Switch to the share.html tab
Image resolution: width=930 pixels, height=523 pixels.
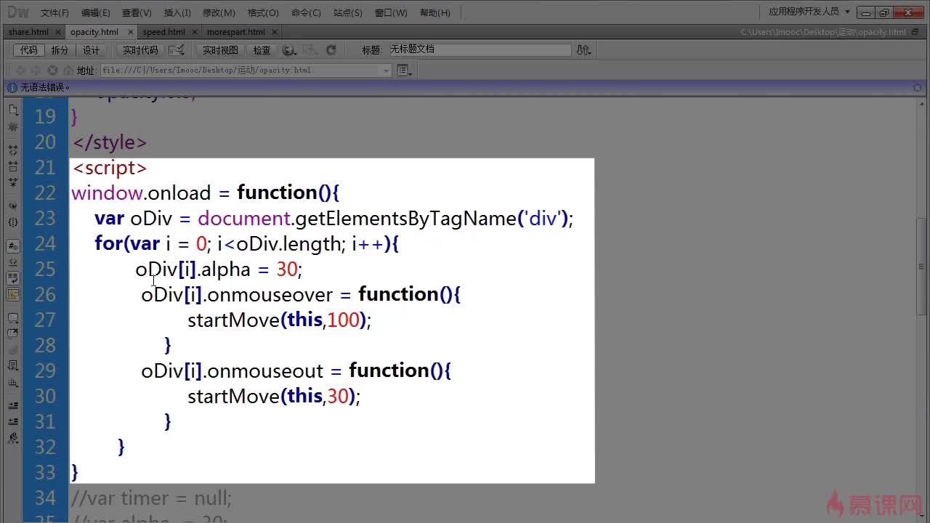click(28, 32)
